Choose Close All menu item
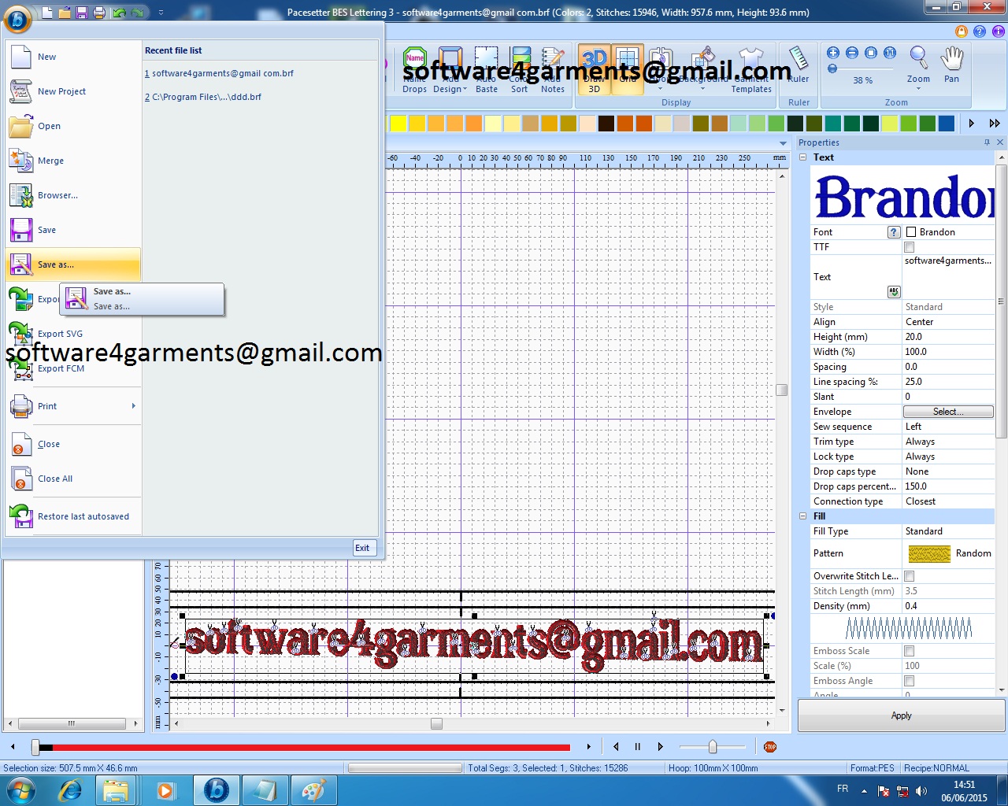The image size is (1008, 806). tap(73, 479)
